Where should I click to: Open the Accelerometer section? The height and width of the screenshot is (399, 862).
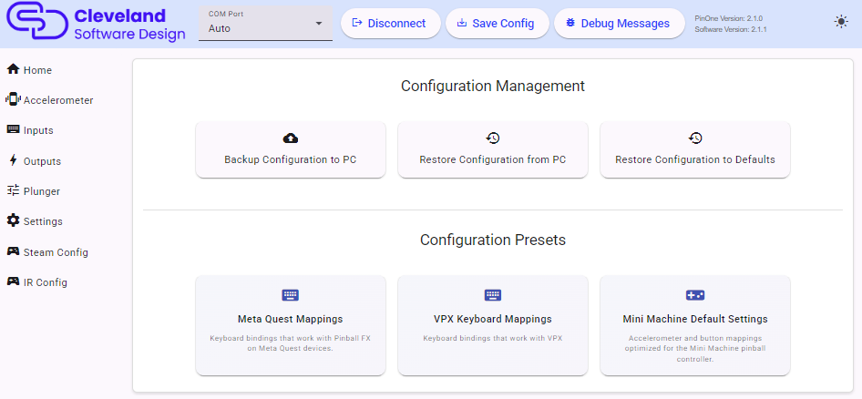point(57,100)
